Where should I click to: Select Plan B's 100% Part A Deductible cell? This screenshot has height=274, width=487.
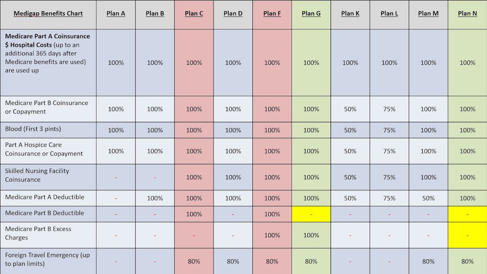coord(155,198)
